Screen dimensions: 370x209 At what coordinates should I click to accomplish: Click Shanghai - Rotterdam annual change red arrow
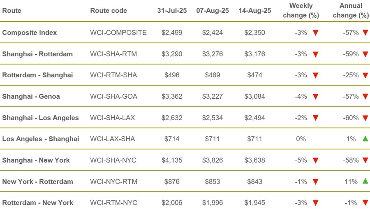pyautogui.click(x=365, y=54)
